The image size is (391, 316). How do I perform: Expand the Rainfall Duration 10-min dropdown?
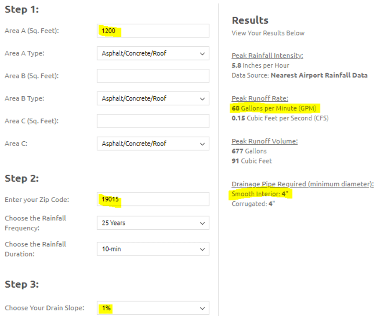pyautogui.click(x=153, y=249)
